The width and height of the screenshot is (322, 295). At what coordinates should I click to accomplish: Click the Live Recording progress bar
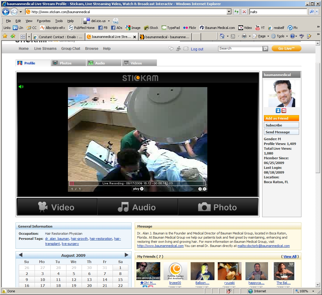(x=137, y=183)
